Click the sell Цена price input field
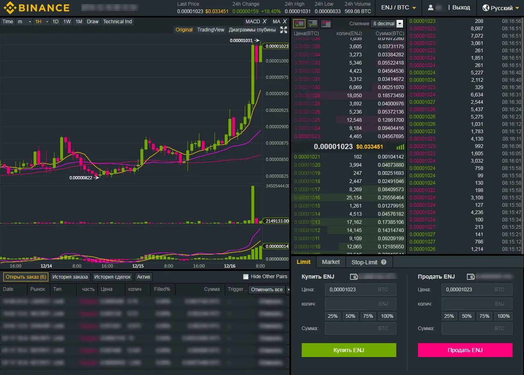Viewport: 524px width, 375px height. click(x=477, y=290)
